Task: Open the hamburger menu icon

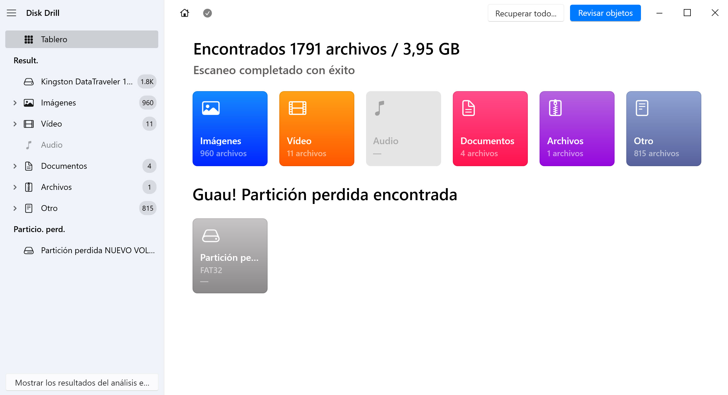Action: pos(11,13)
